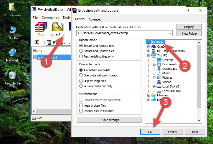Select Videos folder in tree
Image resolution: width=213 pixels, height=144 pixels.
pos(167,82)
